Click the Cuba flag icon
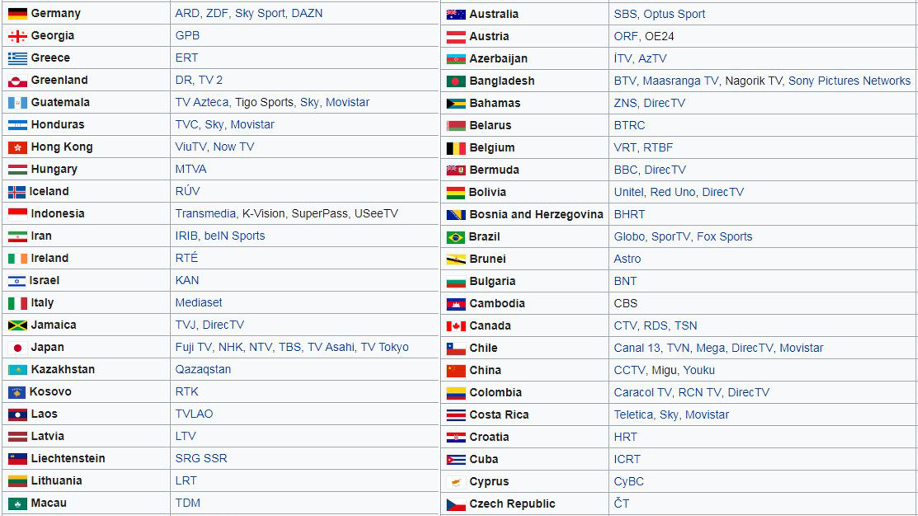The image size is (918, 516). 456,460
